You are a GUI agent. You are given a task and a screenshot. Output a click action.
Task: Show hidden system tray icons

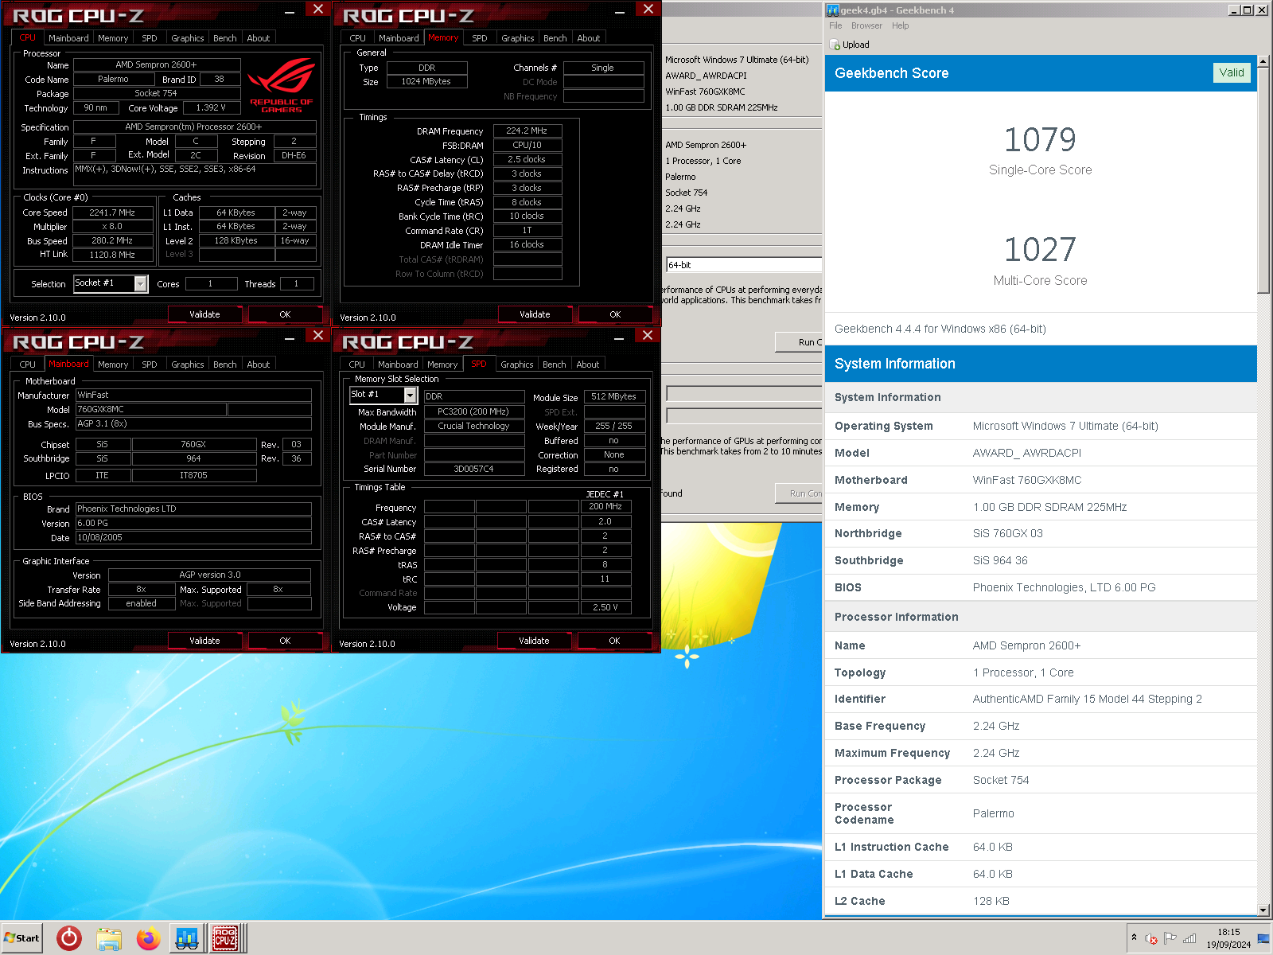click(1134, 938)
